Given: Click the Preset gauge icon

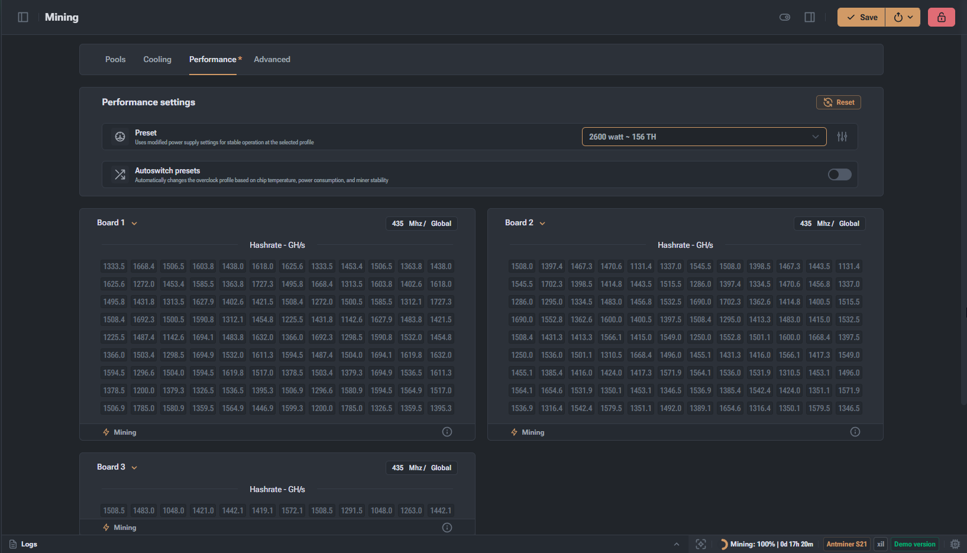Looking at the screenshot, I should 120,137.
